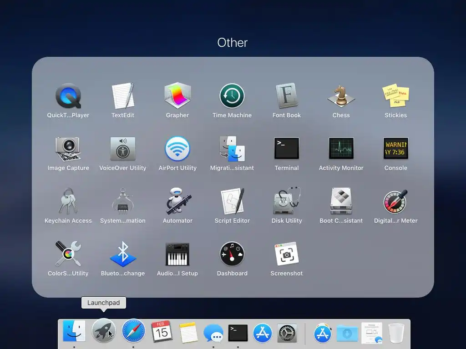Click the Other folder title

pyautogui.click(x=233, y=43)
